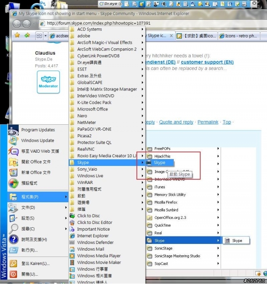Image resolution: width=267 pixels, height=284 pixels.
Task: Click the speaker icon on Dr.eye toolbar
Action: pos(164,4)
